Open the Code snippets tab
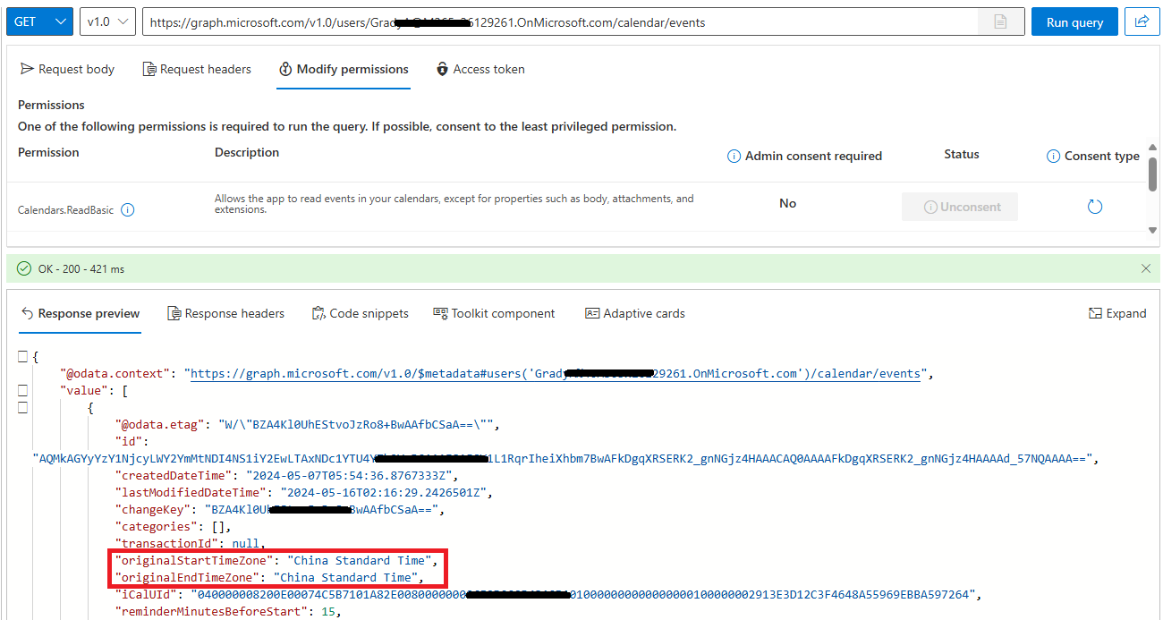 [361, 313]
